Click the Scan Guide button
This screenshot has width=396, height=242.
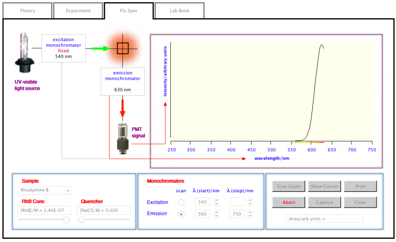tap(288, 187)
